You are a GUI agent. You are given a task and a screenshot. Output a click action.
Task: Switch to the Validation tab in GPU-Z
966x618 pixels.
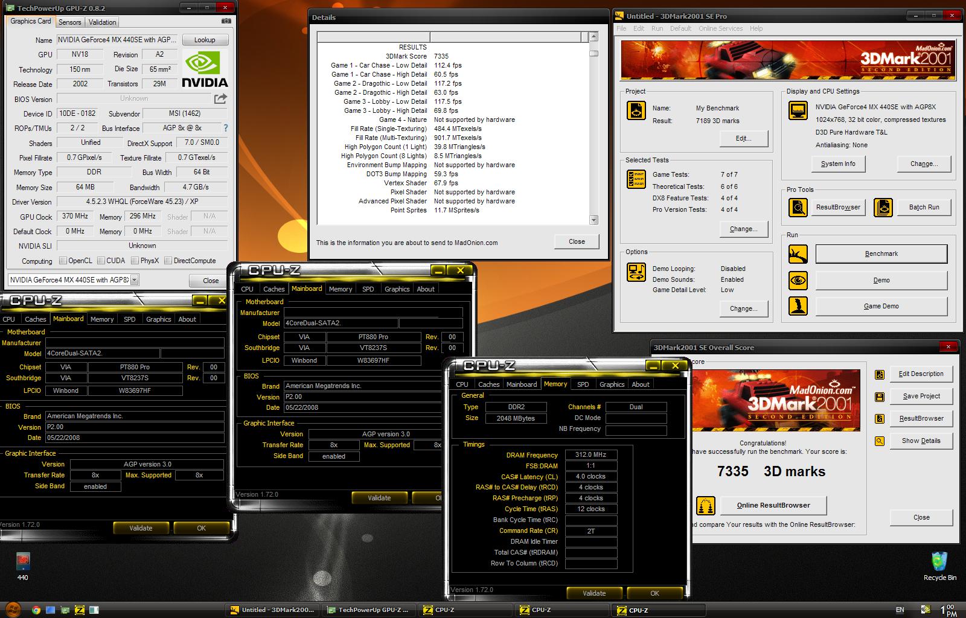pyautogui.click(x=102, y=22)
